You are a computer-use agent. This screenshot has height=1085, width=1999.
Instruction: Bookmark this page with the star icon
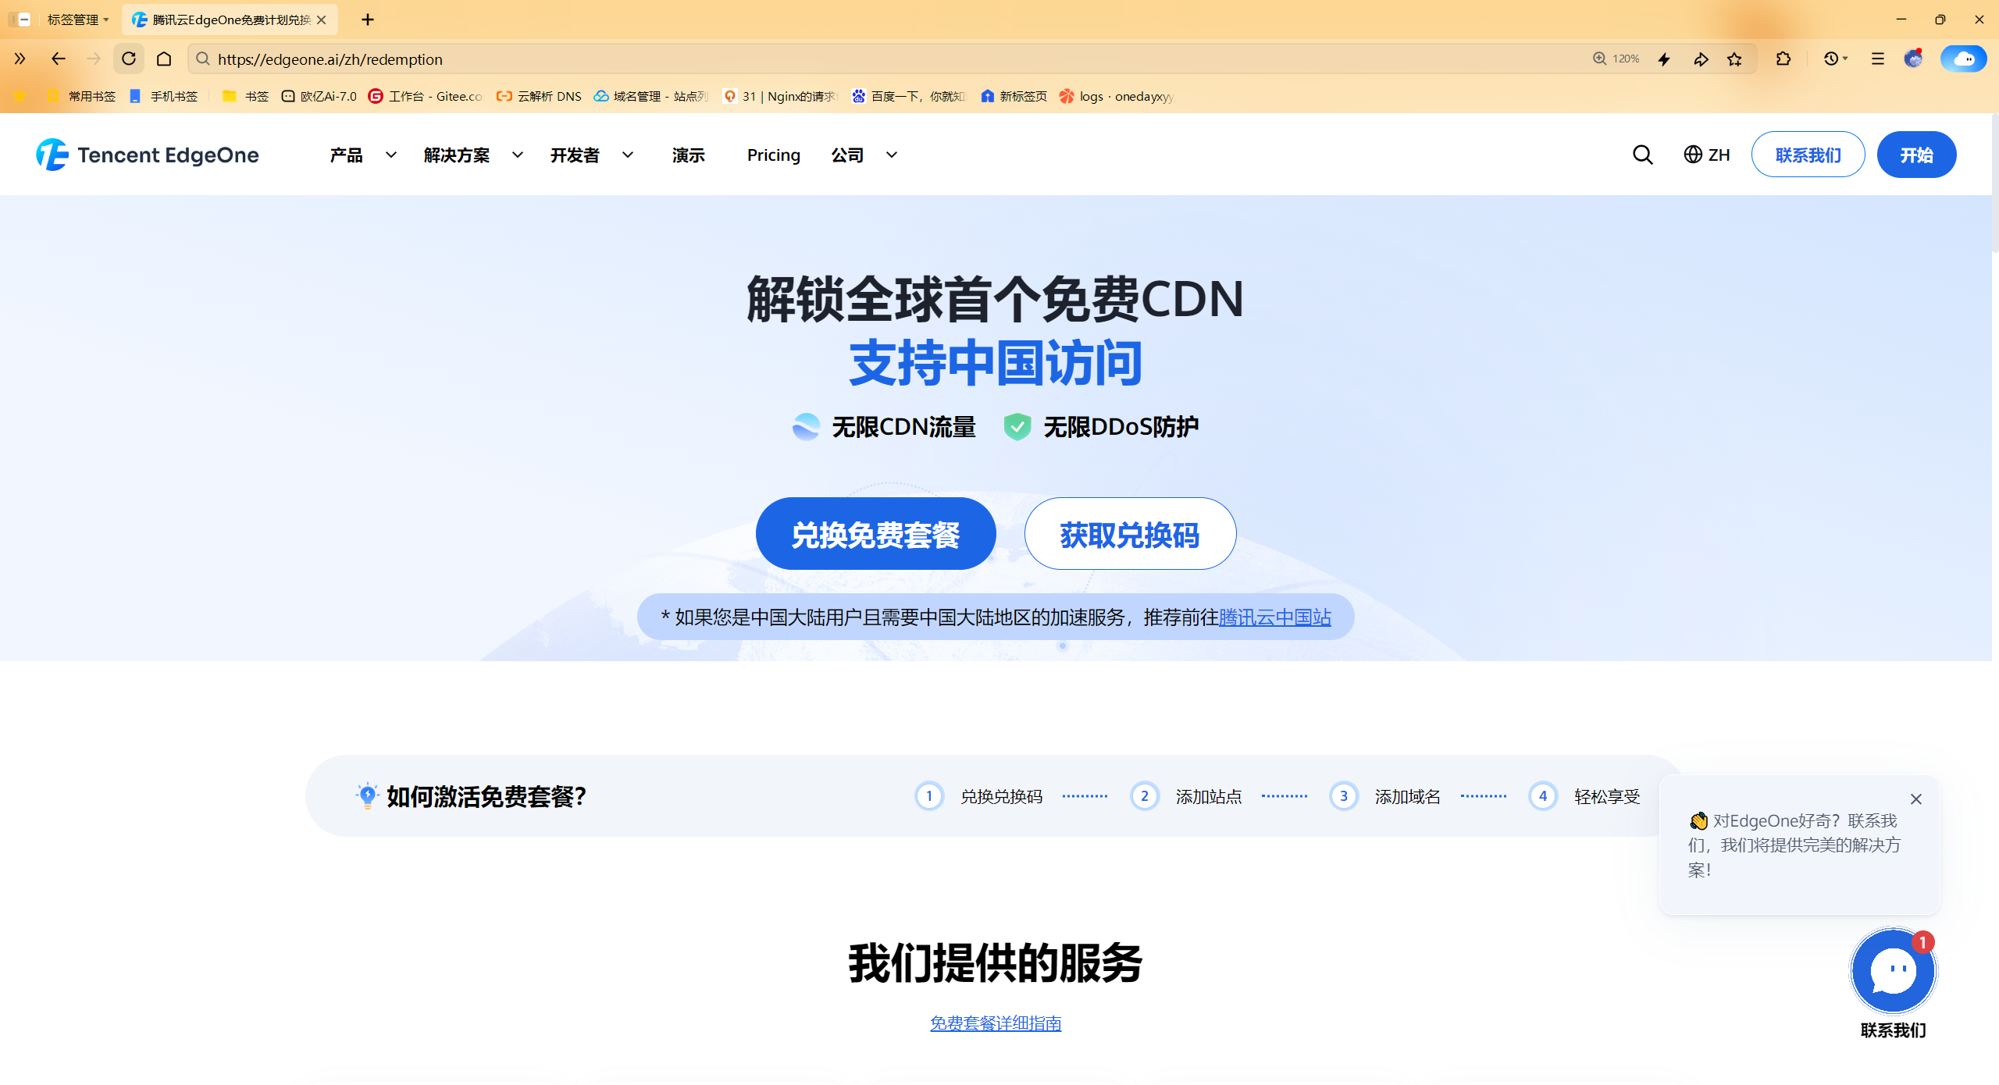(x=1734, y=59)
